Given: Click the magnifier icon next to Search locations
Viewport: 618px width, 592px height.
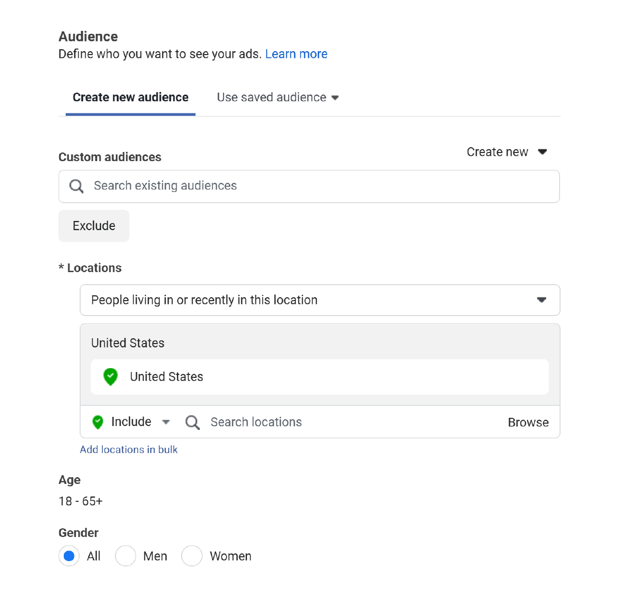Looking at the screenshot, I should pyautogui.click(x=192, y=423).
